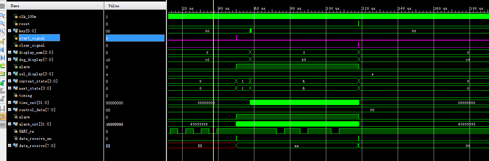Click the 80 us mark on time ruler
This screenshot has width=489, height=161.
click(296, 9)
